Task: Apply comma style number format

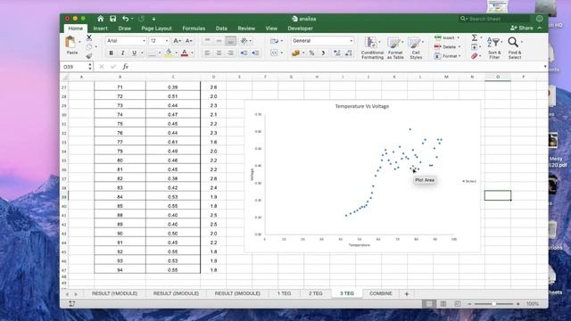Action: tap(323, 53)
